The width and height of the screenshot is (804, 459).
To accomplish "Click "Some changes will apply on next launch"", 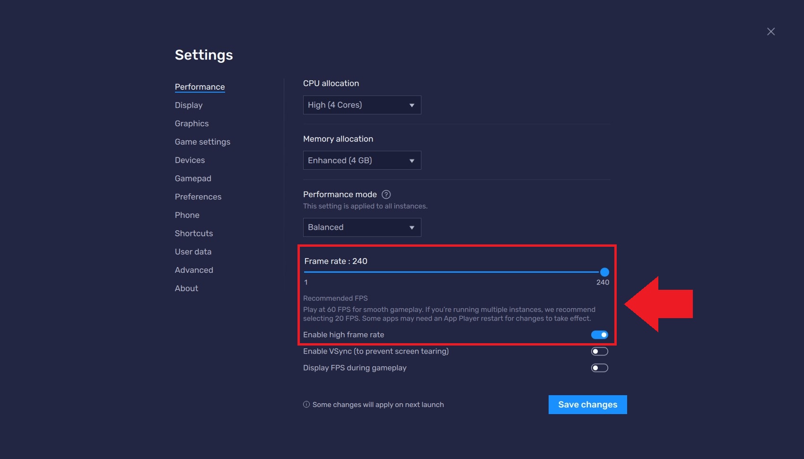I will [x=378, y=405].
